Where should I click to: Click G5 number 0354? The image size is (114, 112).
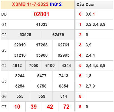click(x=64, y=86)
